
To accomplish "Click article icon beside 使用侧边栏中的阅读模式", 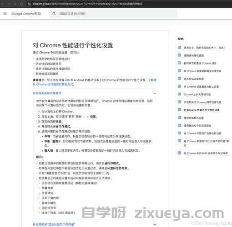I will tap(179, 125).
